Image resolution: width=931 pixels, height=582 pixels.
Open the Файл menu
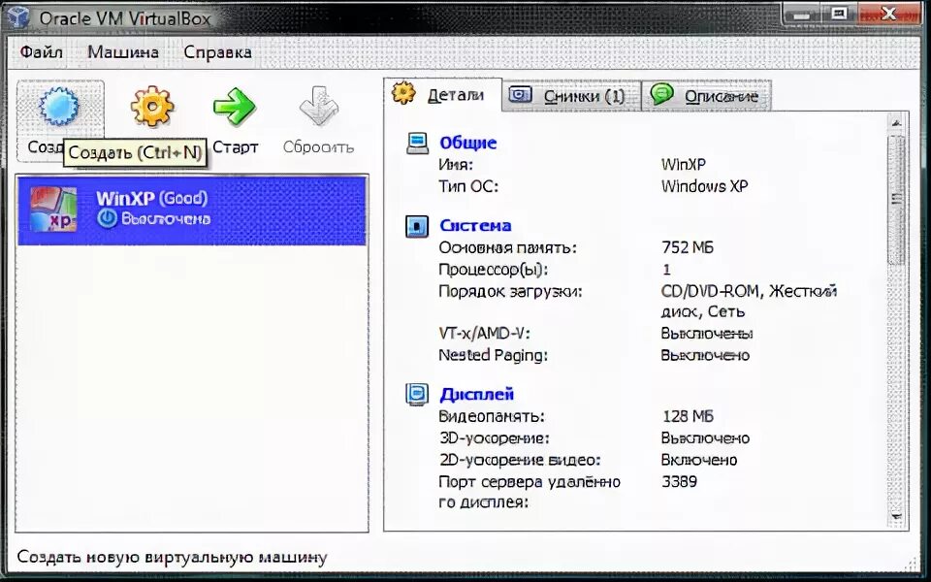tap(41, 52)
